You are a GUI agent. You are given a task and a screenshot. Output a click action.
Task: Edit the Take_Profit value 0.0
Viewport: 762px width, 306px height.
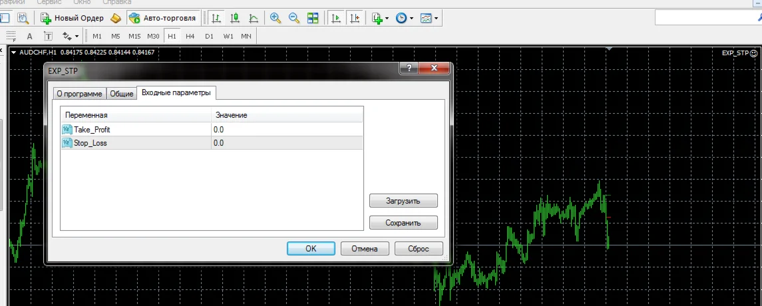(287, 130)
